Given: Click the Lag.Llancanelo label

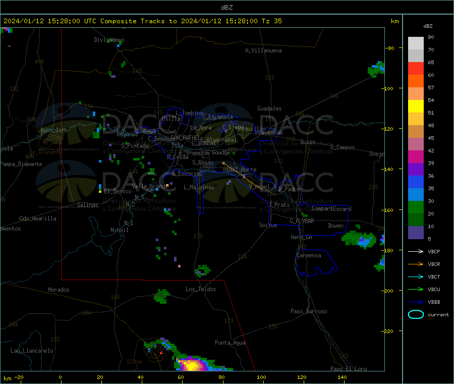Looking at the screenshot, I should pos(32,351).
